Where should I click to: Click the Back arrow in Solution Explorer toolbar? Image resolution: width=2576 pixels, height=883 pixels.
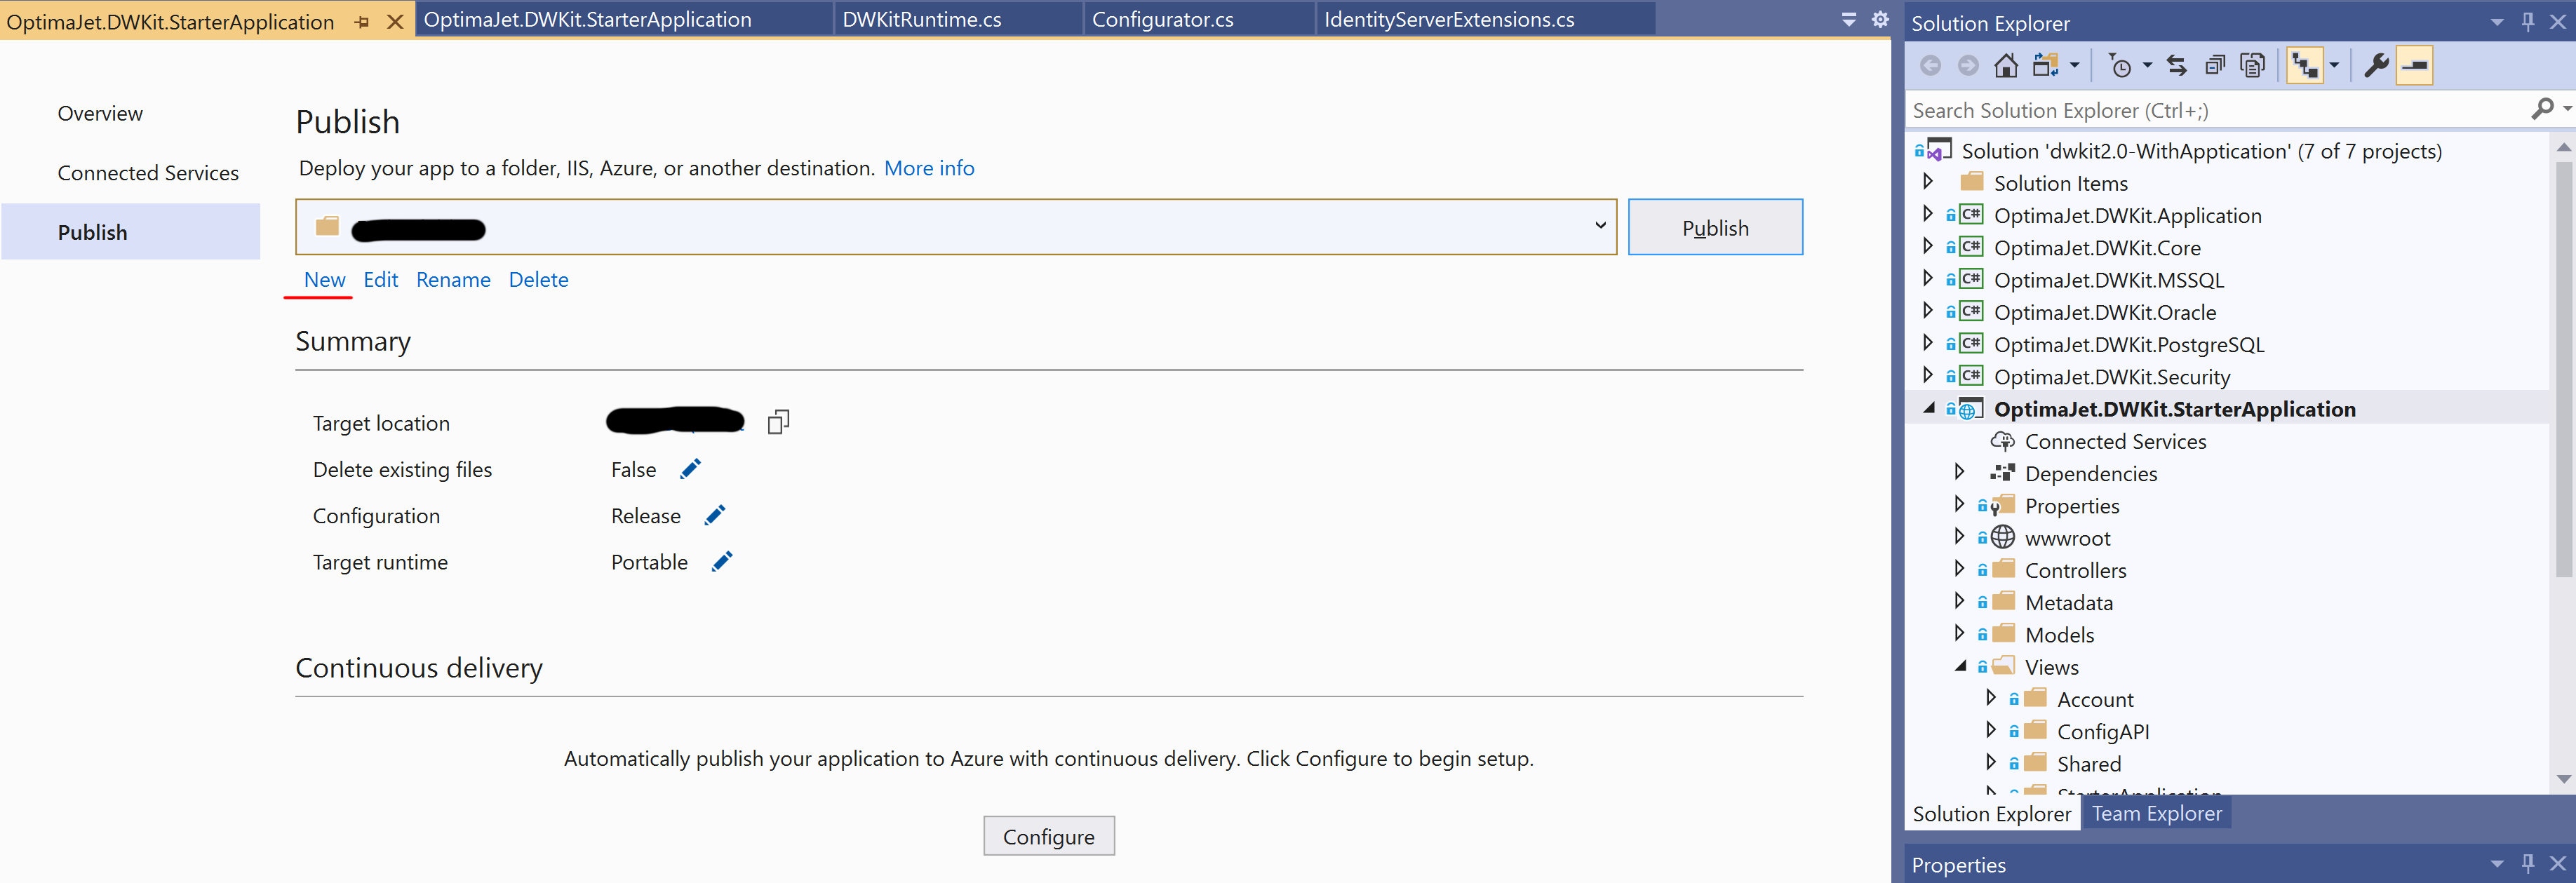1930,66
